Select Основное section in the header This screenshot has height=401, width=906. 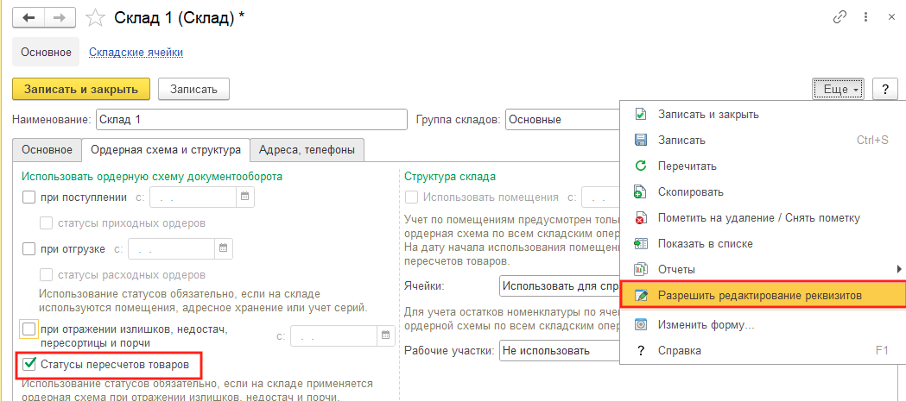click(47, 53)
